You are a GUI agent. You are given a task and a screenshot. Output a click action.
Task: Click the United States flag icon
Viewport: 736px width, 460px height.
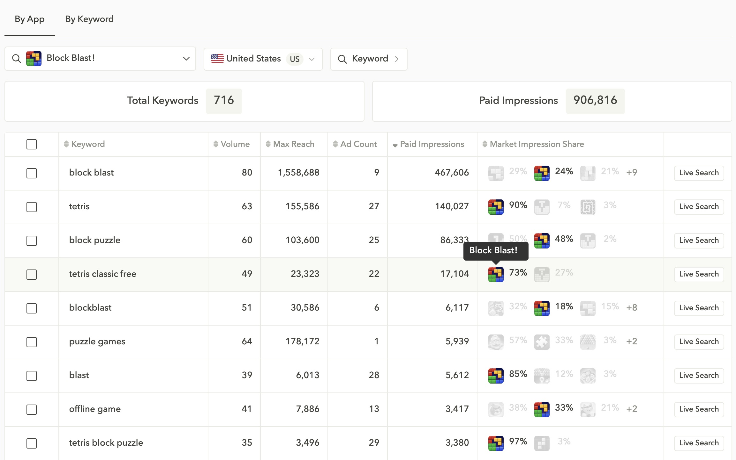click(217, 59)
